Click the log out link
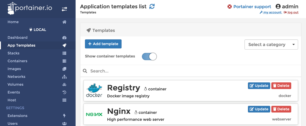Viewport: 306px width, 126px height. 291,12
